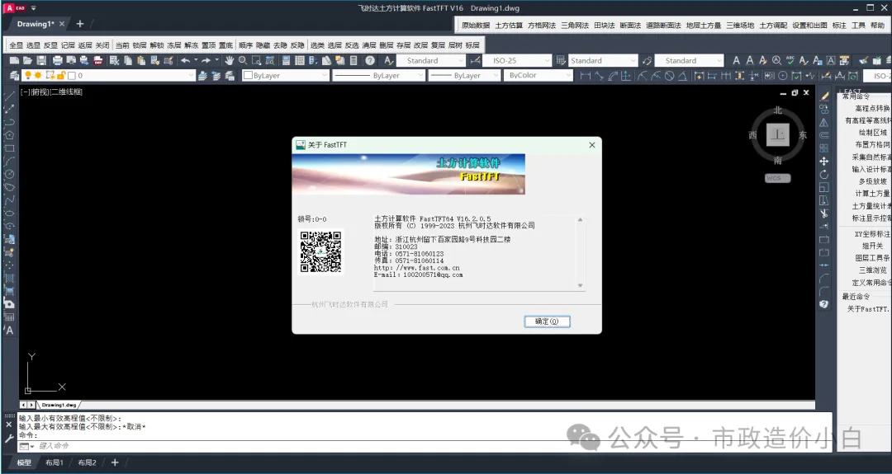Click the Redo arrow icon
Image resolution: width=892 pixels, height=474 pixels.
pyautogui.click(x=206, y=60)
